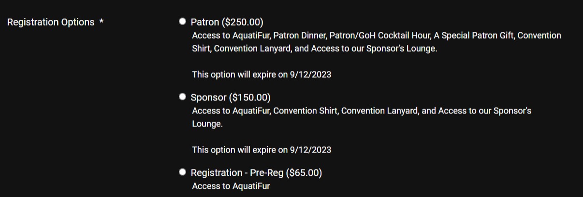Screen dimensions: 583x197
Task: Choose the Registration - Pre-Reg radio button
Action: 182,172
